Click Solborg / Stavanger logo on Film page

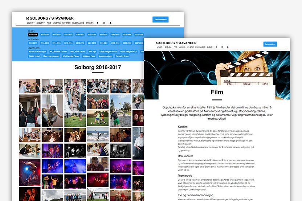click(x=176, y=43)
